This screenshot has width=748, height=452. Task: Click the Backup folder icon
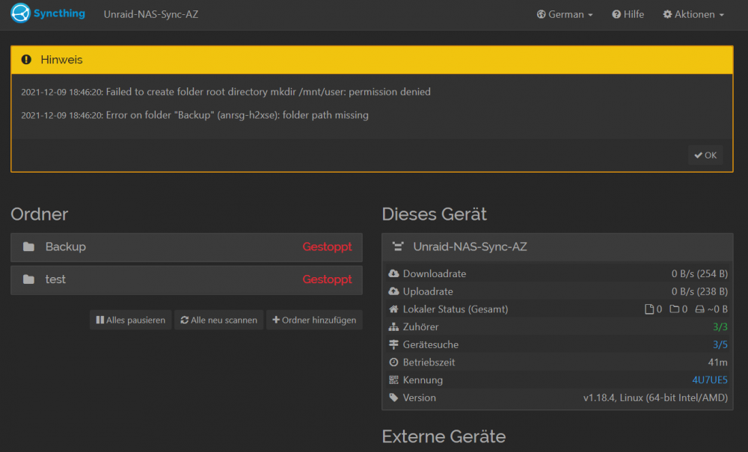28,247
